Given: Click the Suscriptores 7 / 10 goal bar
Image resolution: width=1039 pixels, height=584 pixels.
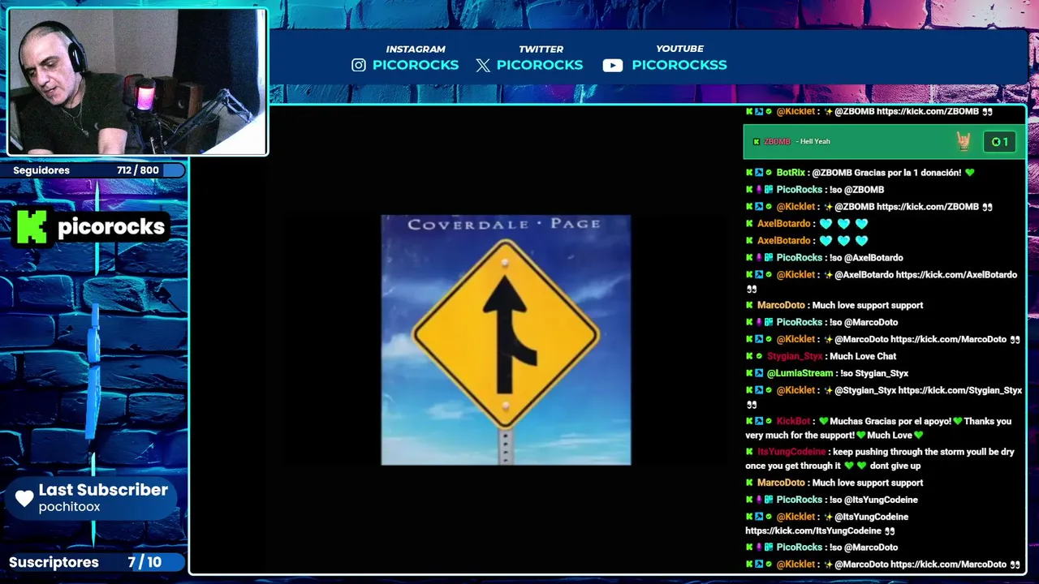Looking at the screenshot, I should 93,562.
